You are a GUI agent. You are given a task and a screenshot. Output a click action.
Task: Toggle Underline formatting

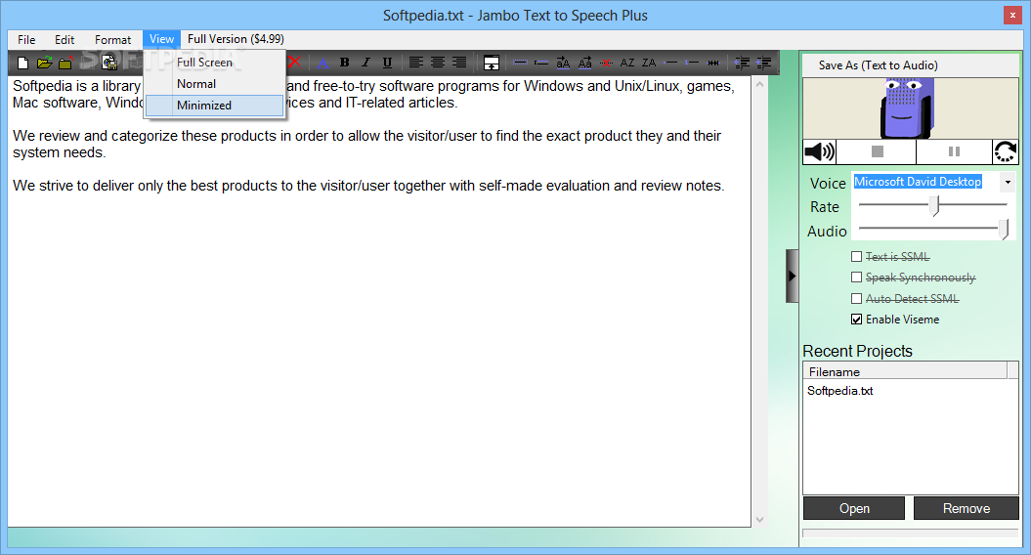[x=387, y=64]
